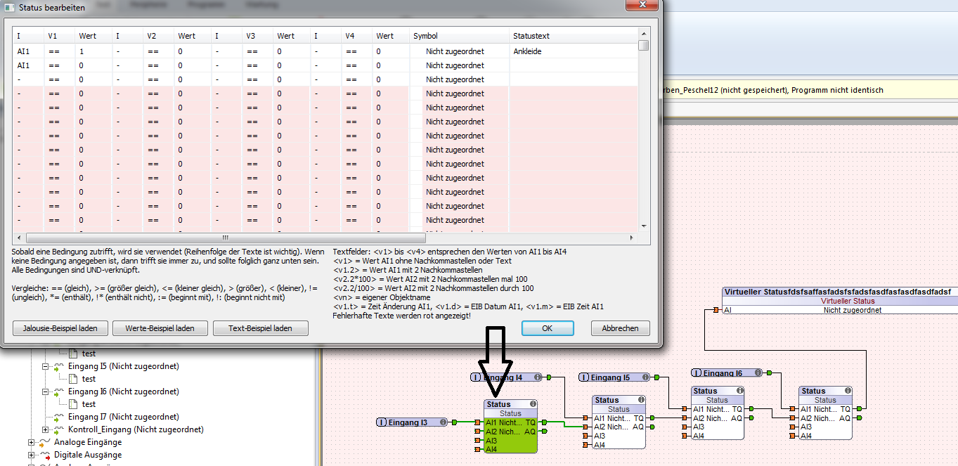
Task: Click the Analoge Eingänge wave icon
Action: pyautogui.click(x=44, y=443)
